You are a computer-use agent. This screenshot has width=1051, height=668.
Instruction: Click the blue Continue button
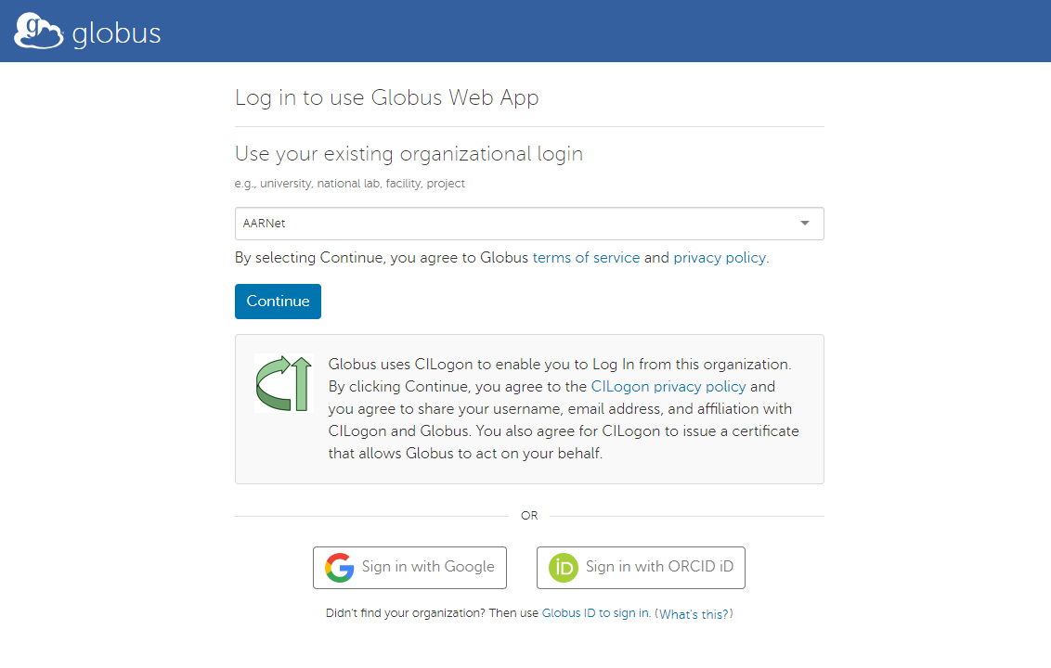tap(278, 302)
